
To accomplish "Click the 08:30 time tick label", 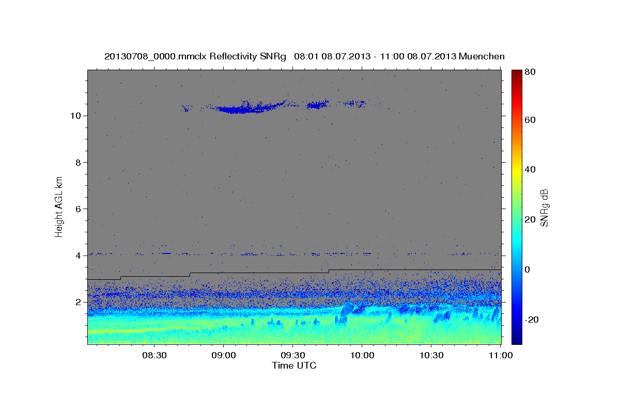I will [x=154, y=355].
